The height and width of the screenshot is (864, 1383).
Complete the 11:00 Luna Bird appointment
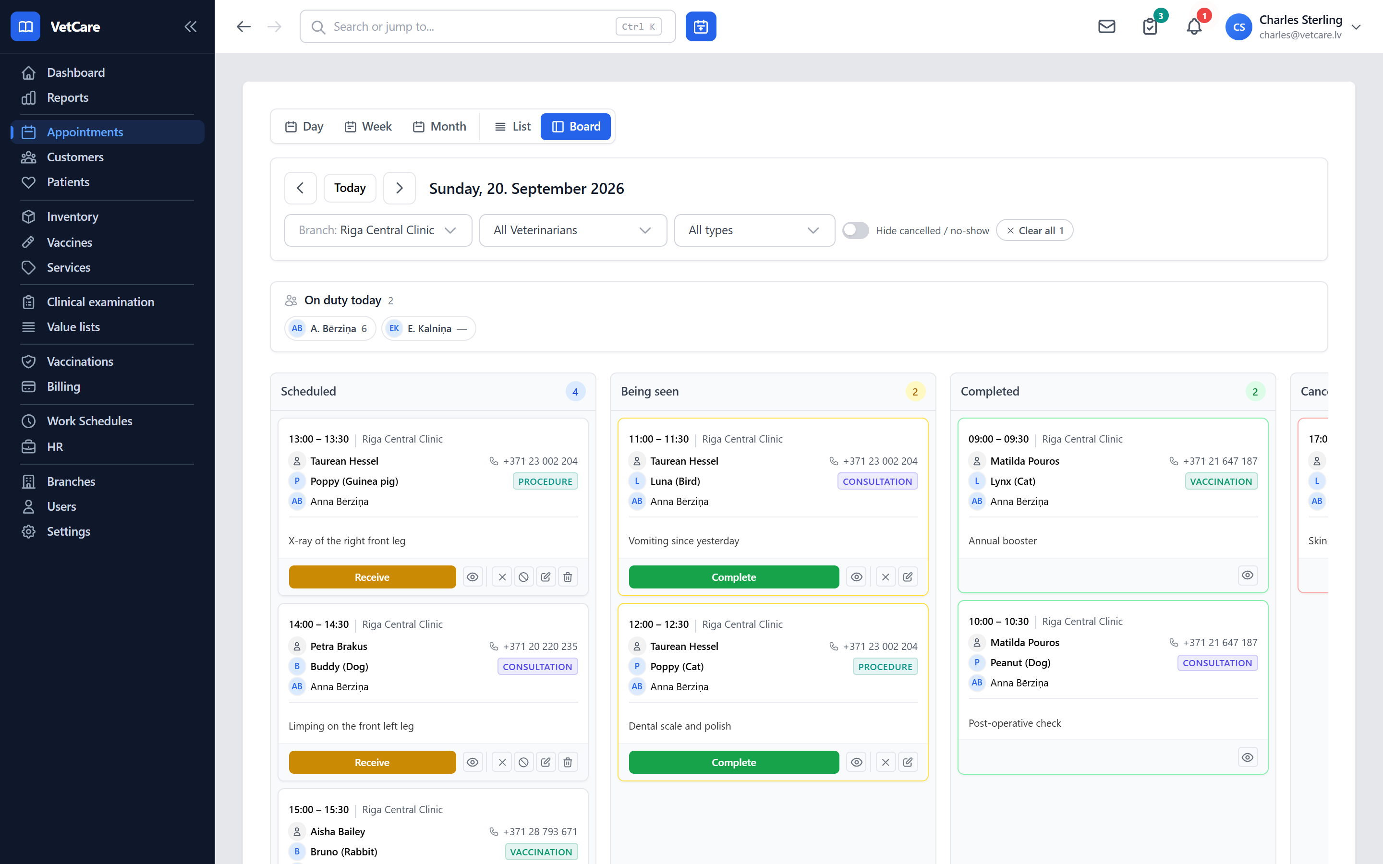(734, 577)
